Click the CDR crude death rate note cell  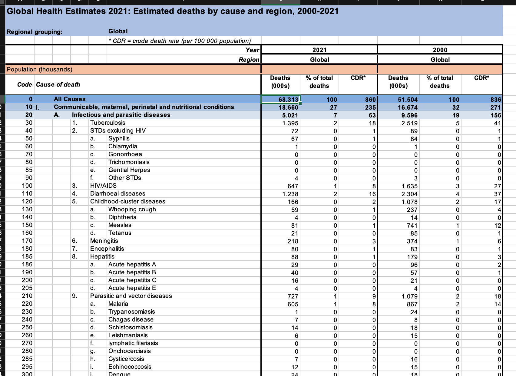tap(180, 41)
